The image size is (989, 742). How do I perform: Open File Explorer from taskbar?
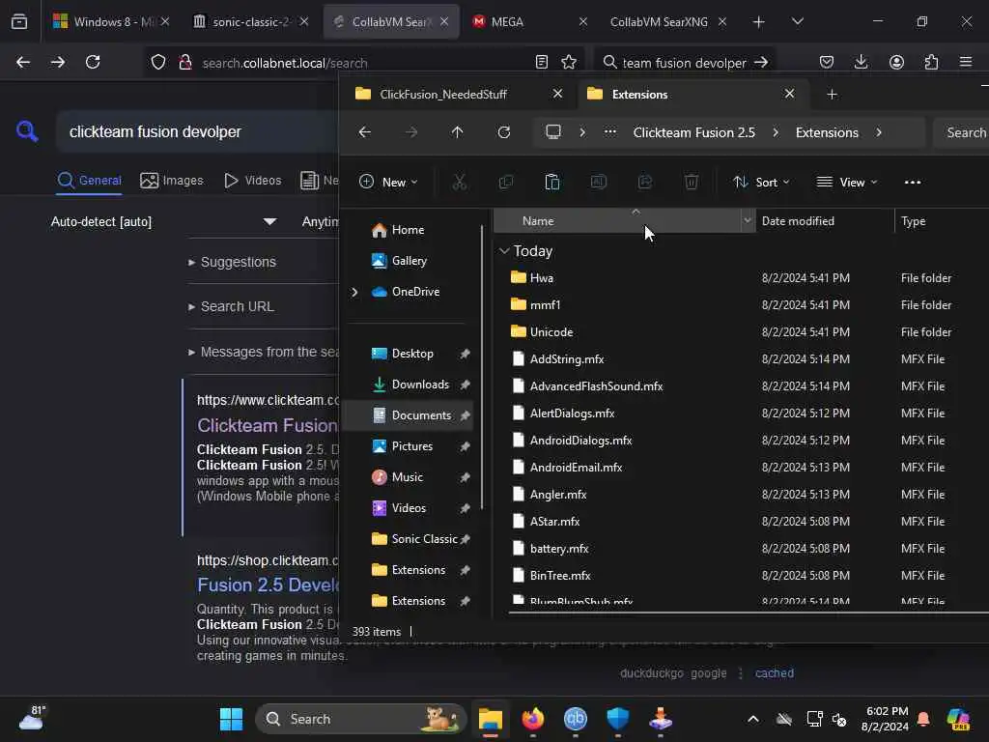(x=490, y=719)
